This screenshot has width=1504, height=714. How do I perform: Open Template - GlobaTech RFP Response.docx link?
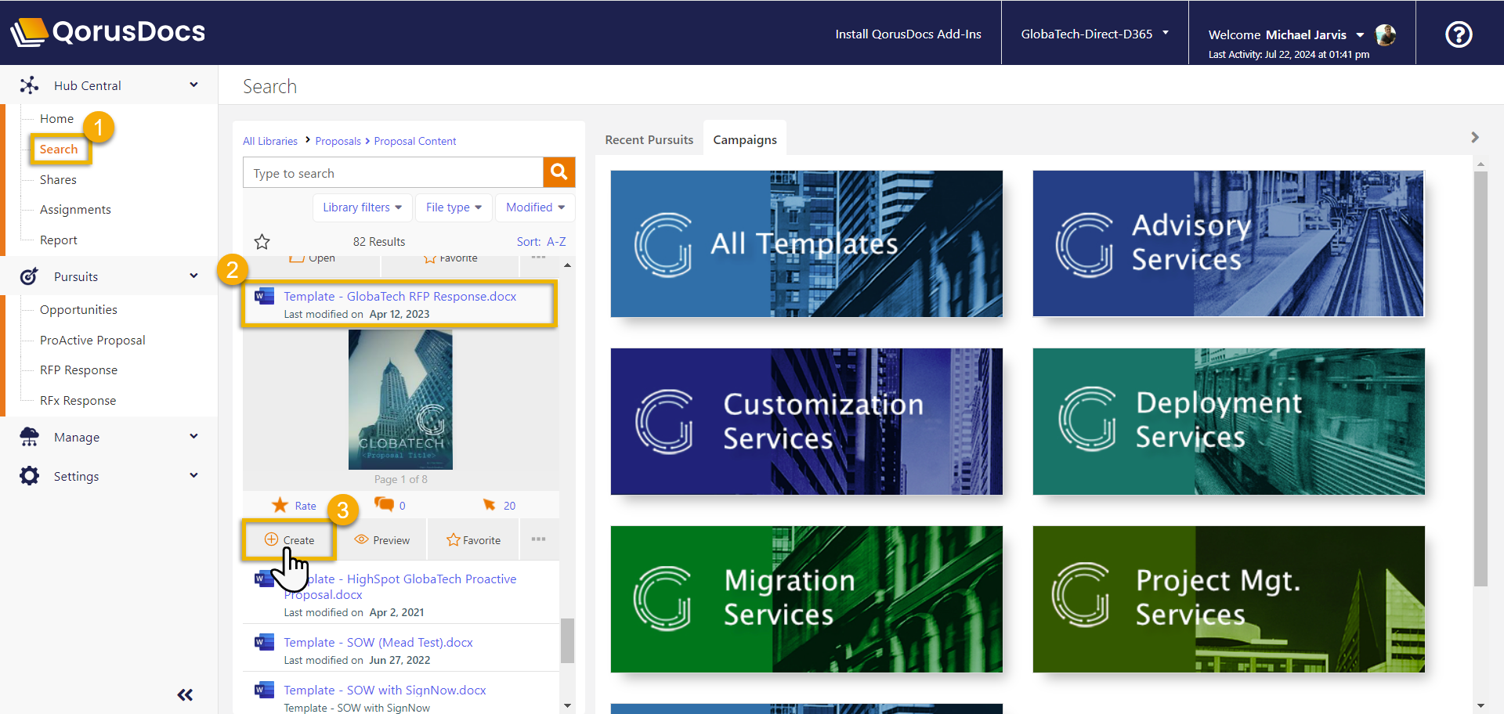[x=399, y=296]
